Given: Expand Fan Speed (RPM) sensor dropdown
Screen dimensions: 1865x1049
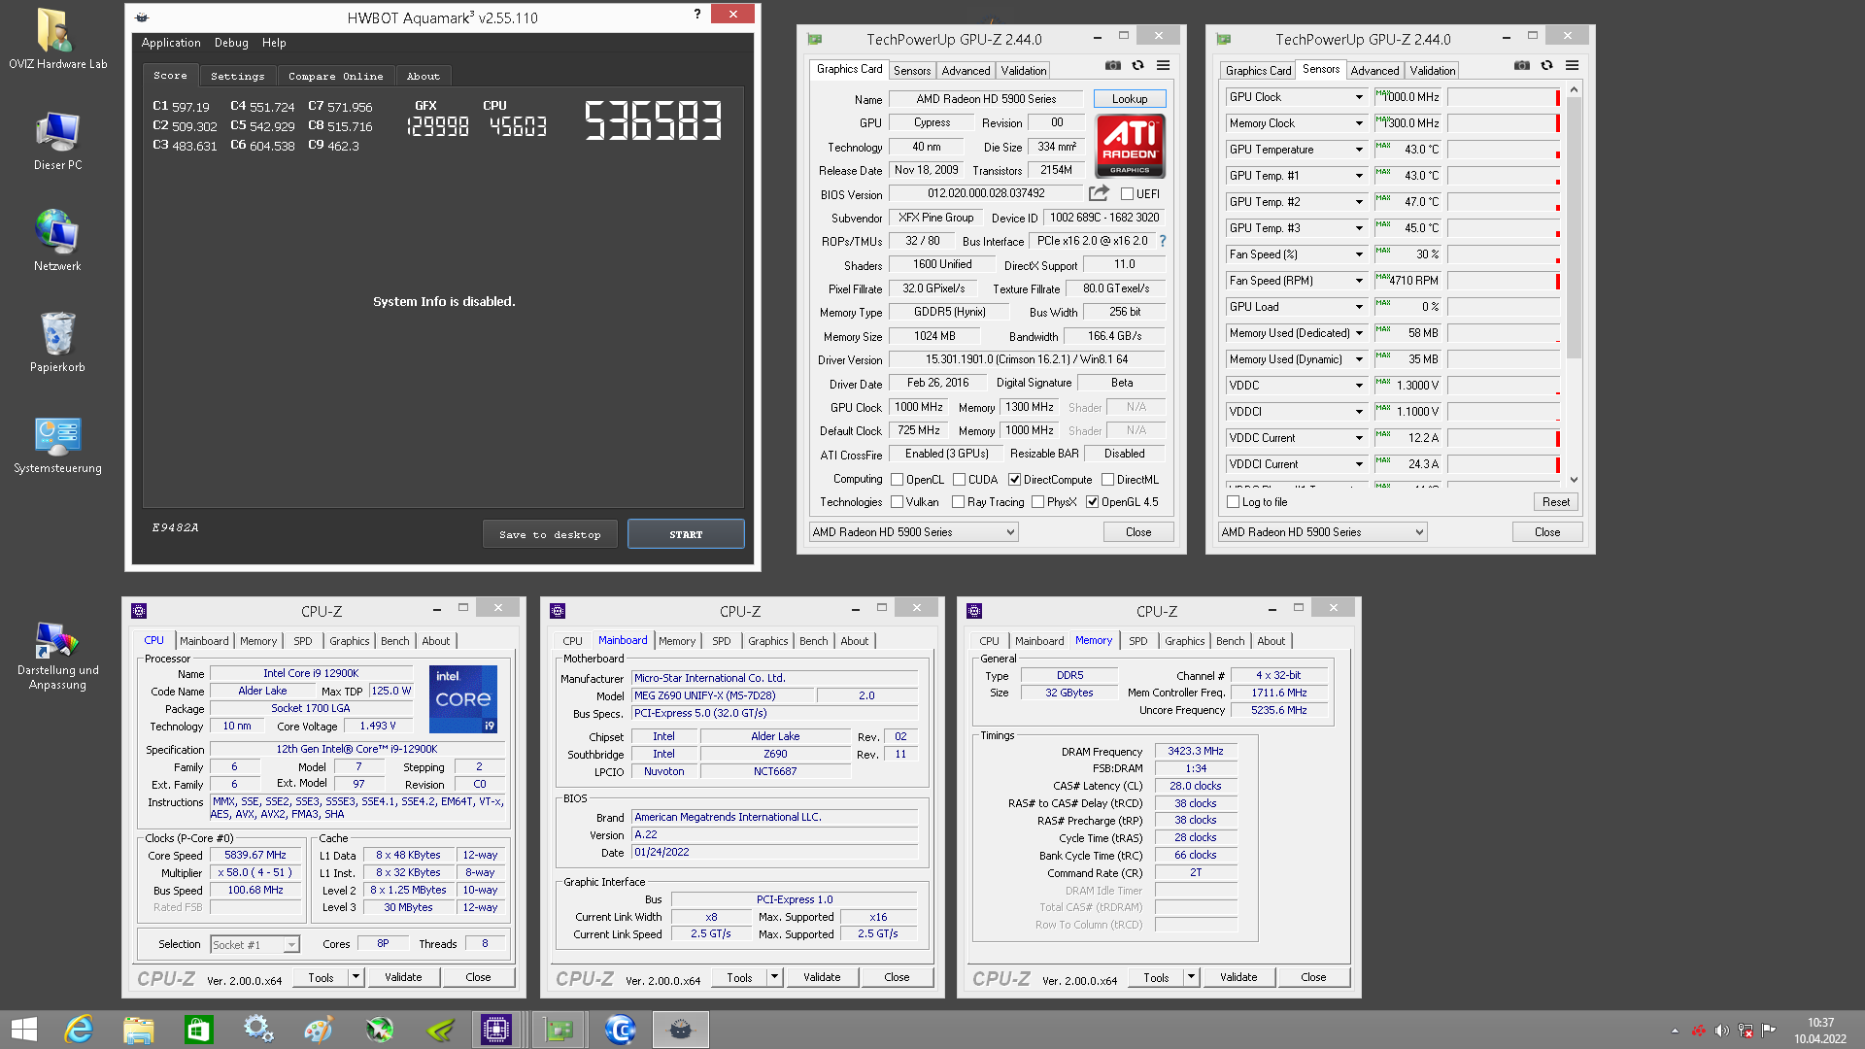Looking at the screenshot, I should [1359, 281].
